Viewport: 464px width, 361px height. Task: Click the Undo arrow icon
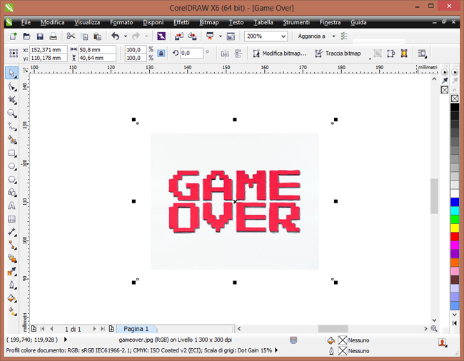click(x=115, y=36)
